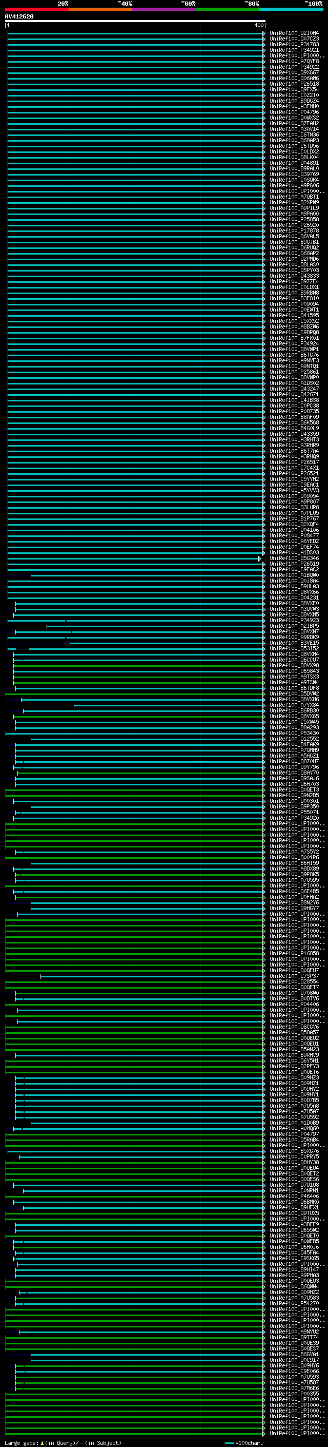This screenshot has height=1447, width=328.
Task: Select the white query sequence ruler bar
Action: tap(135, 22)
